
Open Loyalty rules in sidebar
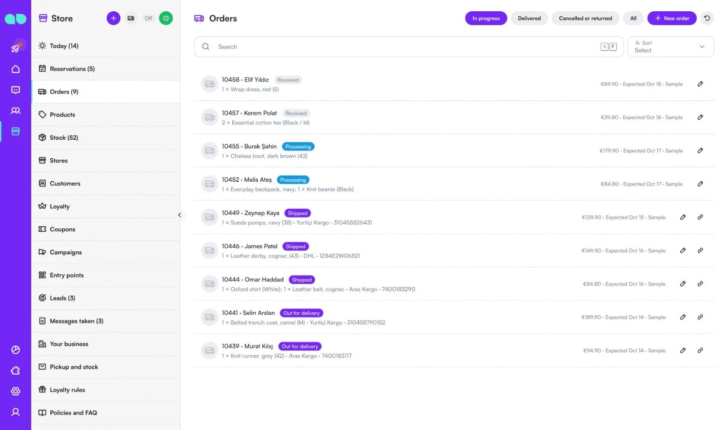coord(106,390)
